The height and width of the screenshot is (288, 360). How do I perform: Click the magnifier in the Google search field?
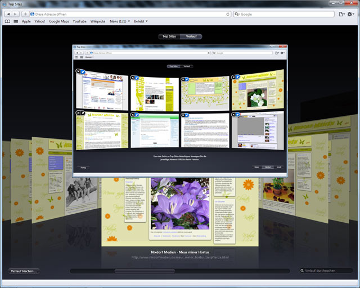[237, 13]
